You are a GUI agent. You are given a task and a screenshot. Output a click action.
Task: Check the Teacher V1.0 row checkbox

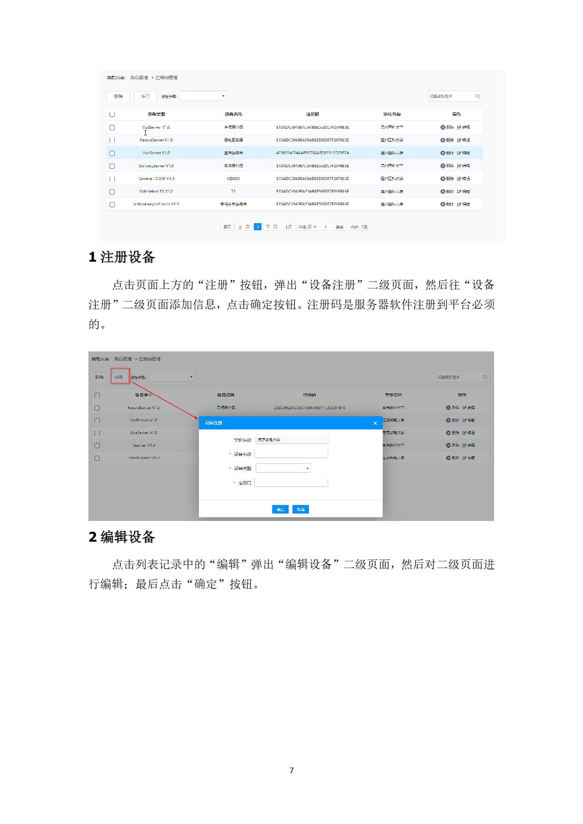point(97,445)
